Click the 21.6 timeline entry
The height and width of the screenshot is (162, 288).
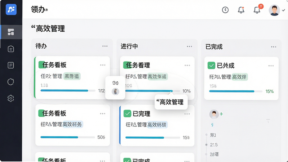pos(213,145)
